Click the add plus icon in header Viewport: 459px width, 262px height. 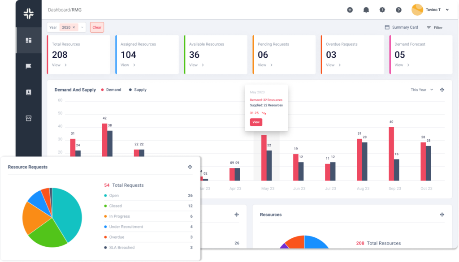(350, 10)
